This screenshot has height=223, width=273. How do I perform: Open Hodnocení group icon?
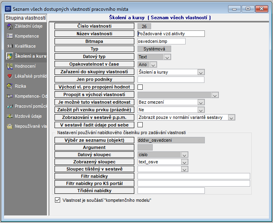coord(10,66)
